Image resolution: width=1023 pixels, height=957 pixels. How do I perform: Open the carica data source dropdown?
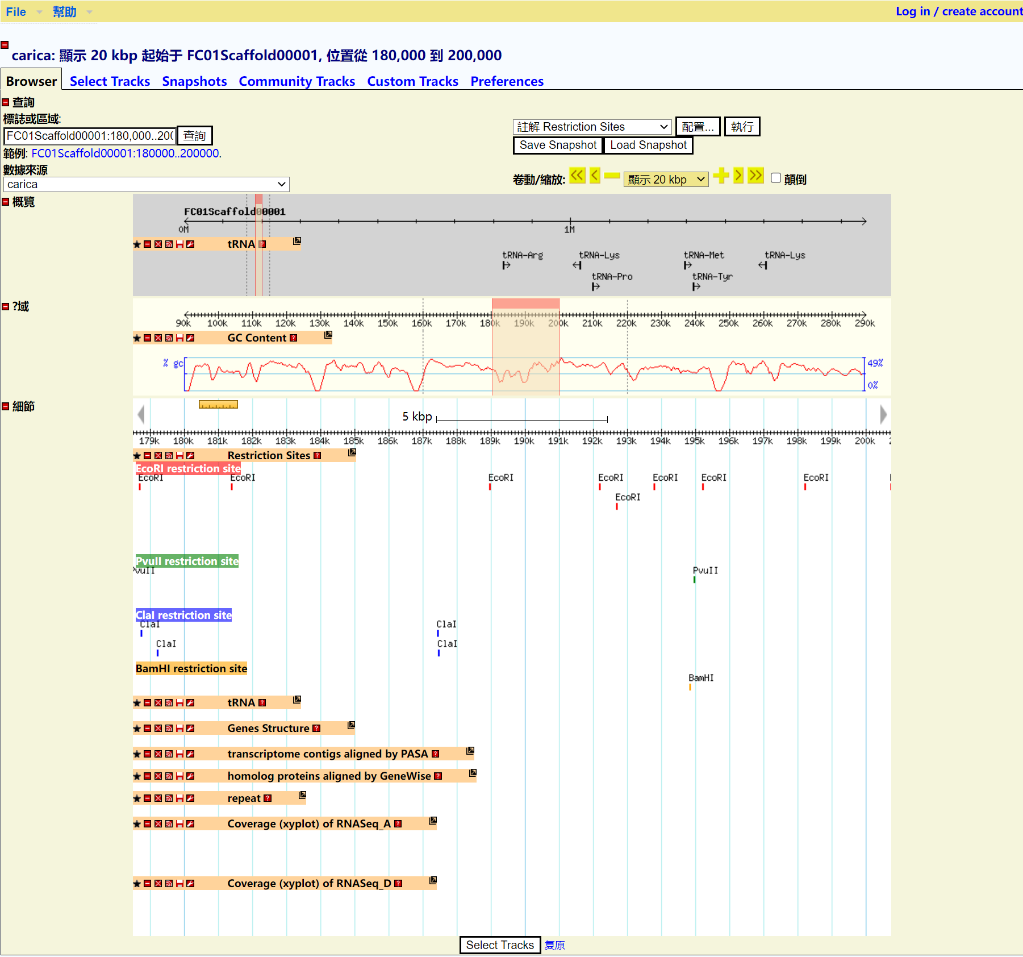146,184
